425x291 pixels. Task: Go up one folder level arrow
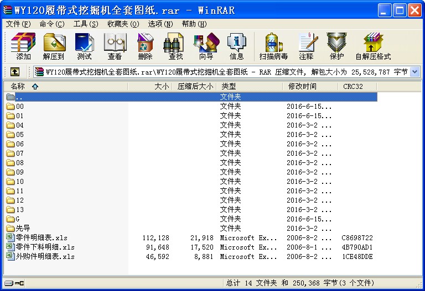[15, 72]
